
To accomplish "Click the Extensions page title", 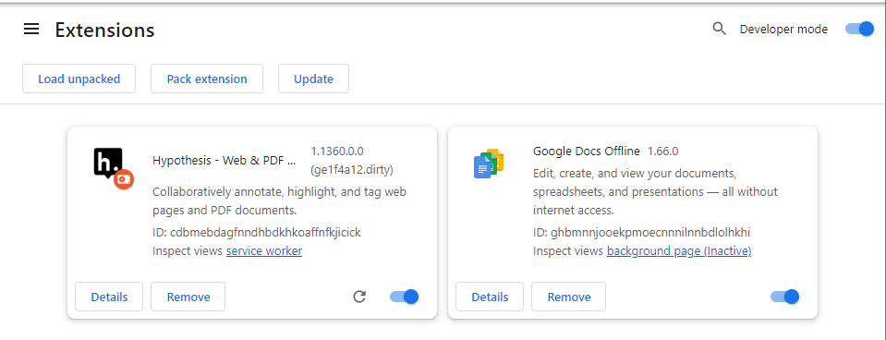I will tap(104, 30).
